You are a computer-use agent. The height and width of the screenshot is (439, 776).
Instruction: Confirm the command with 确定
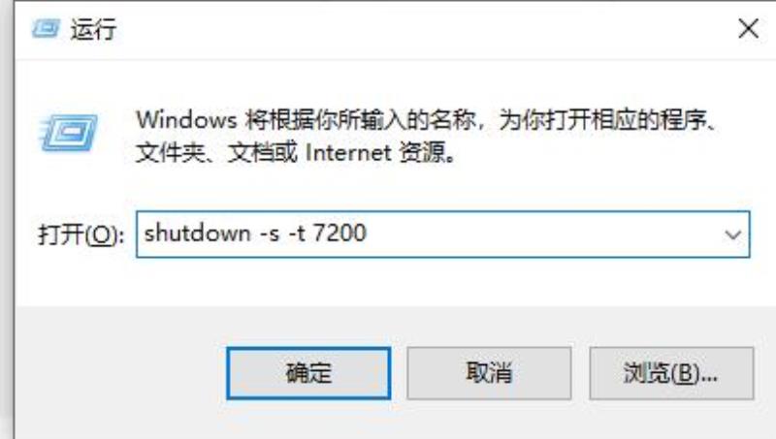coord(308,373)
